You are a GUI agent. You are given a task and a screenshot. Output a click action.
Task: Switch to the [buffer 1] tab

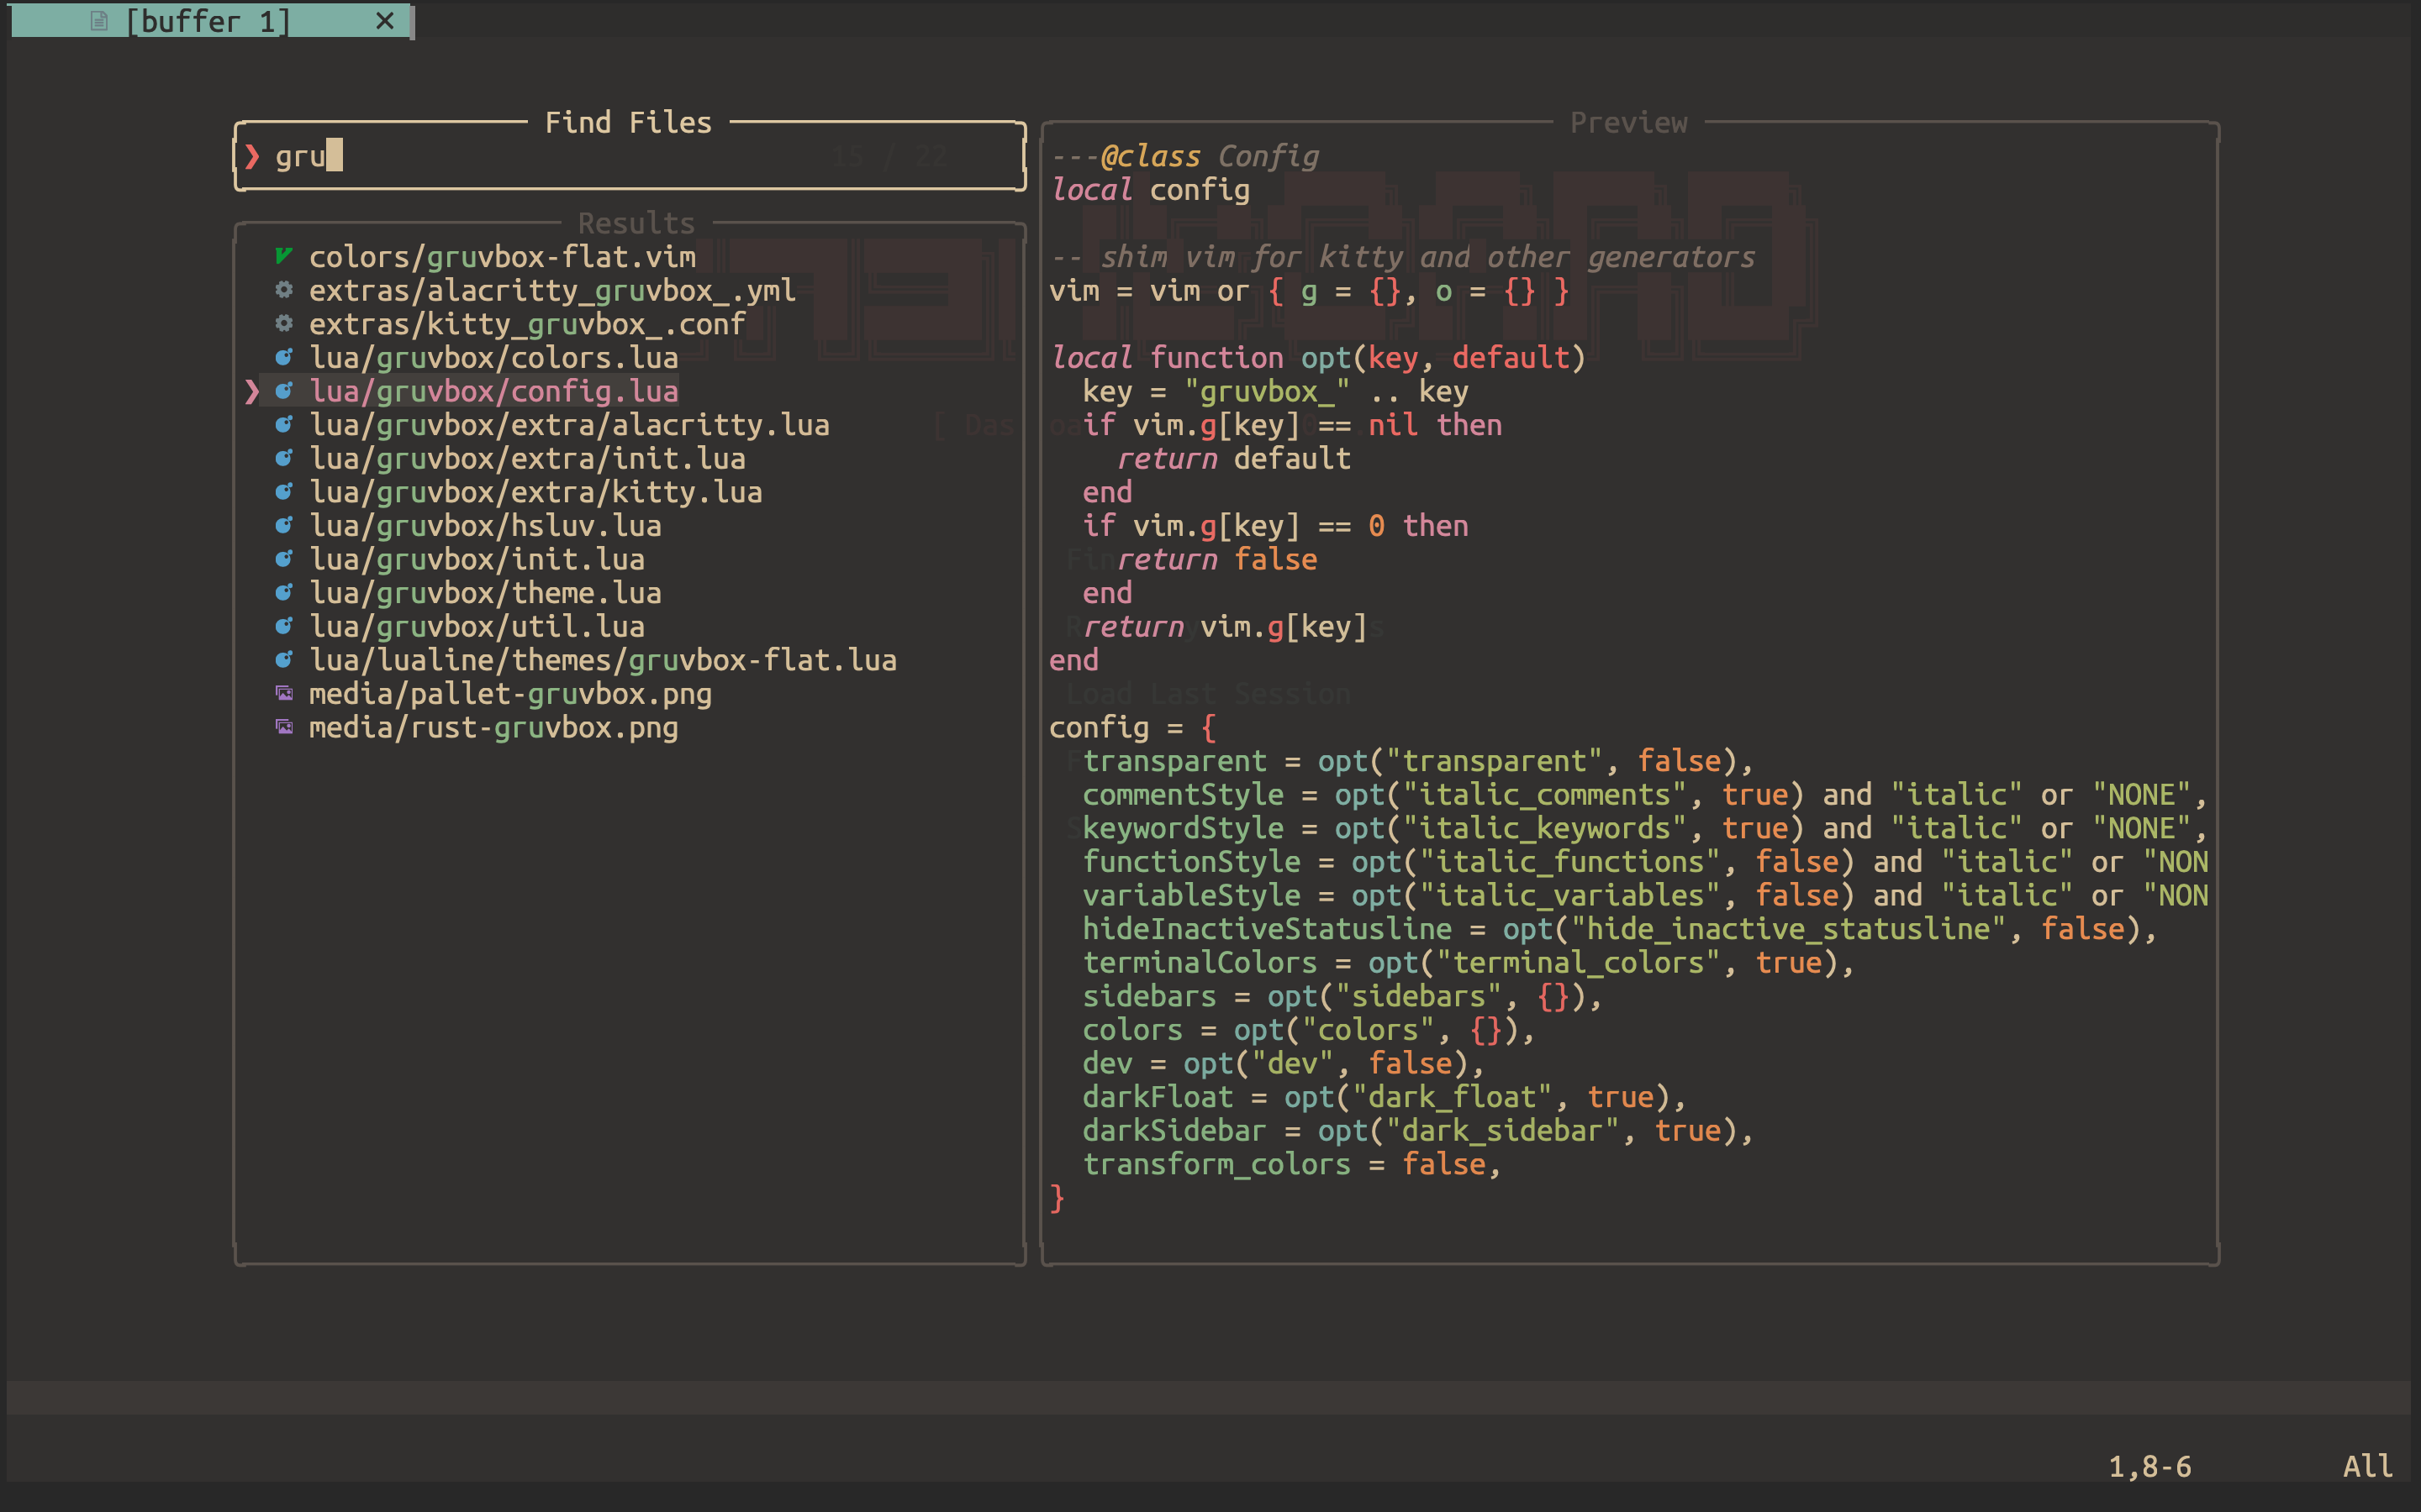pos(208,21)
